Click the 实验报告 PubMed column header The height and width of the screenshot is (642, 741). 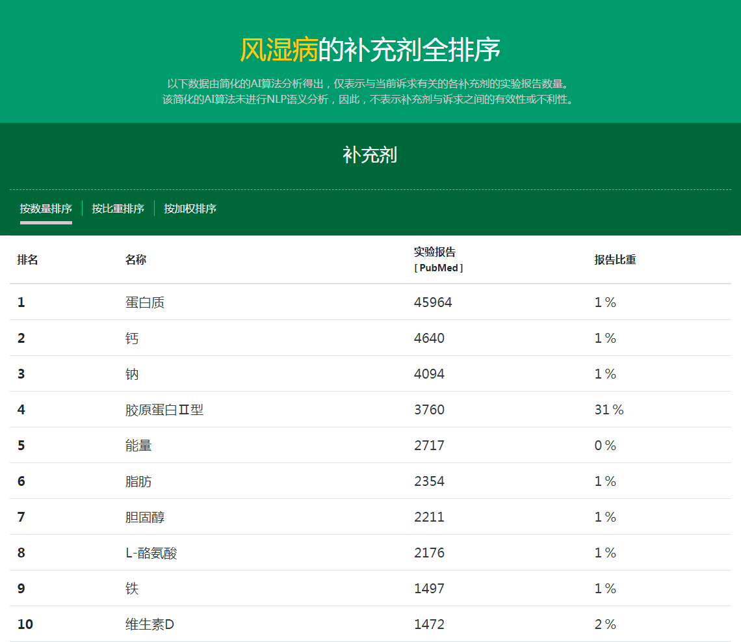pyautogui.click(x=438, y=259)
